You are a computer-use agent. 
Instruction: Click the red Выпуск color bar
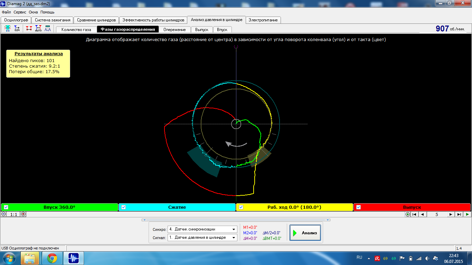[x=412, y=207]
